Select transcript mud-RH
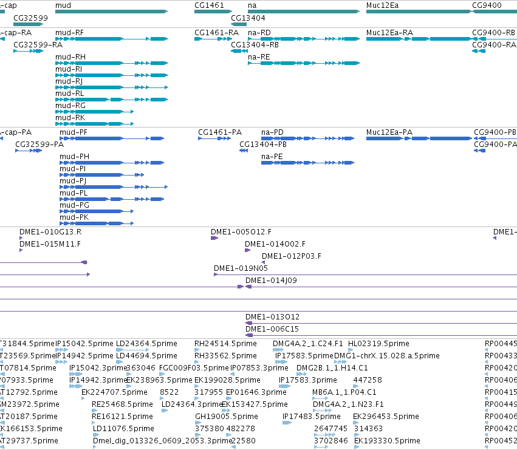This screenshot has height=450, width=517. click(111, 63)
